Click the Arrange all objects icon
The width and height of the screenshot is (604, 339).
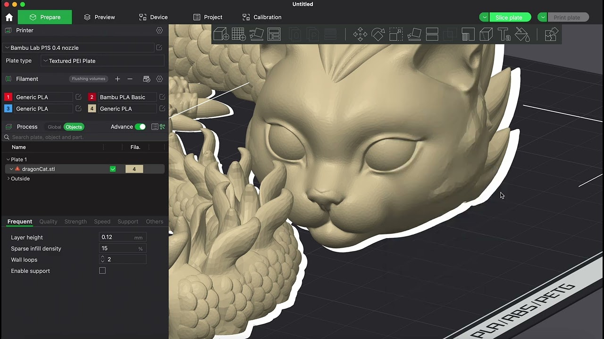click(x=274, y=34)
